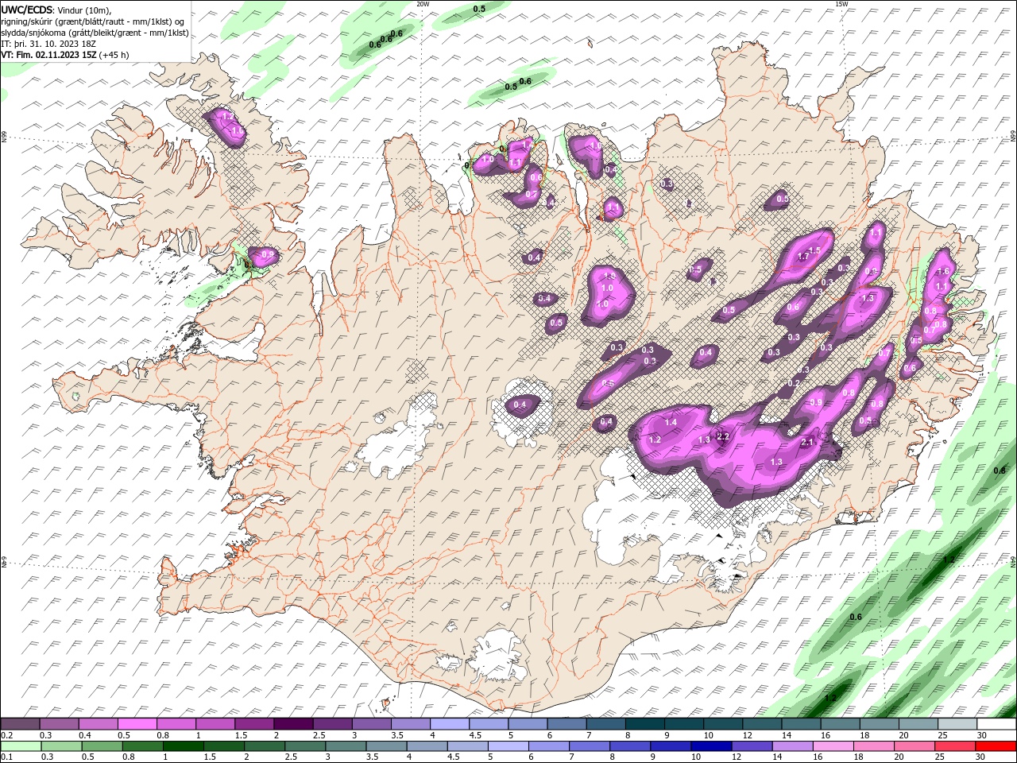Pick the light grey 25 swatch in top legend row
This screenshot has height=763, width=1017.
click(957, 724)
